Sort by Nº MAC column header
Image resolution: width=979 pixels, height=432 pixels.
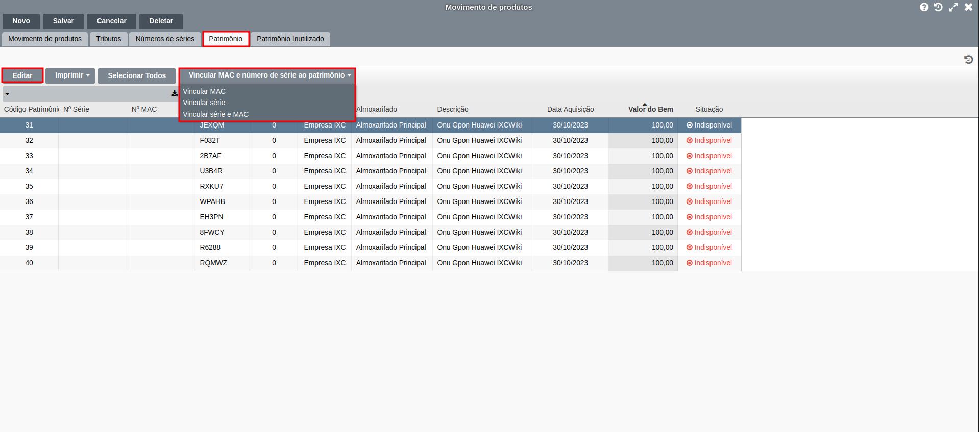click(144, 109)
